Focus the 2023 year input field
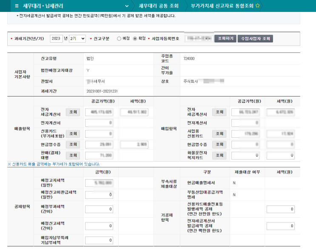 coord(56,39)
